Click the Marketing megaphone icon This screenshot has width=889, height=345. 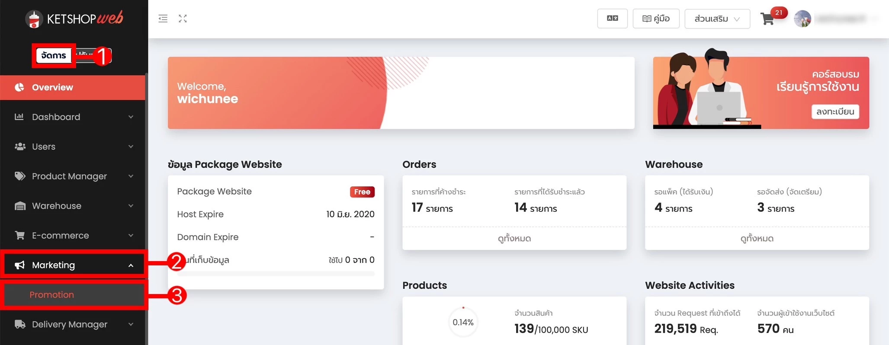[19, 265]
